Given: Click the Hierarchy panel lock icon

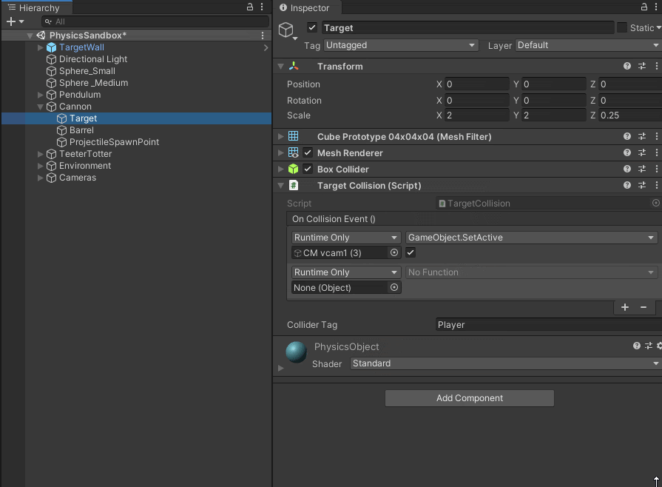Looking at the screenshot, I should click(250, 7).
